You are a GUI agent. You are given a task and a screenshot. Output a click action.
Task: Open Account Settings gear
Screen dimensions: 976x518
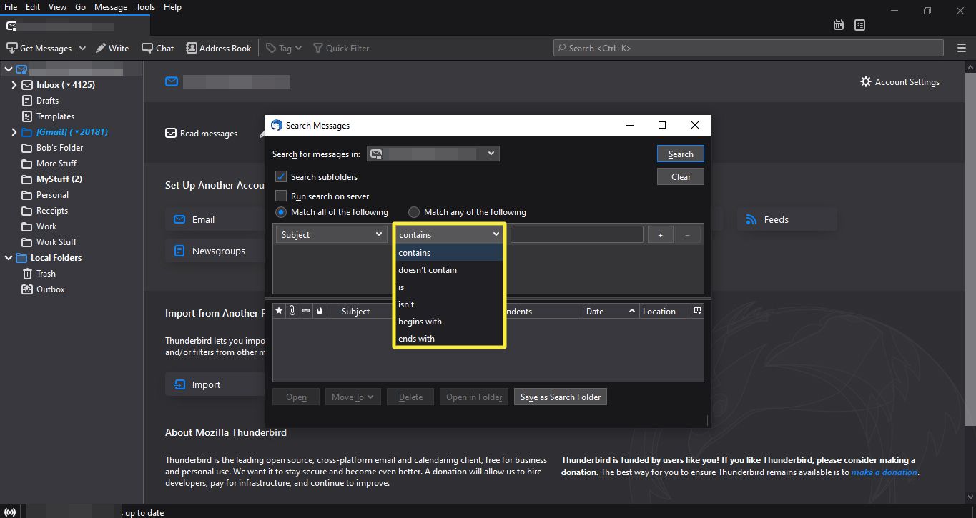[899, 82]
